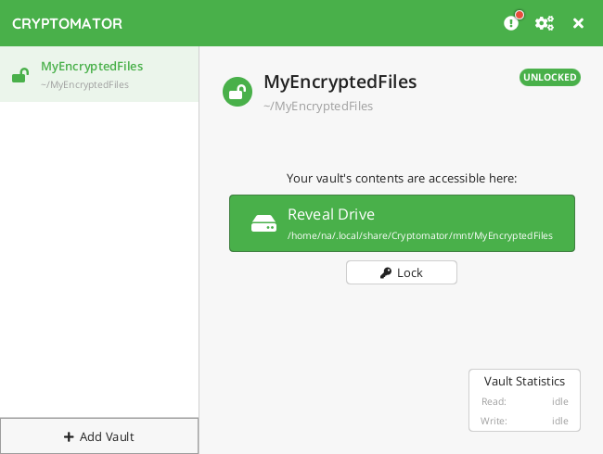Click the drive icon inside Reveal Drive

pos(263,223)
